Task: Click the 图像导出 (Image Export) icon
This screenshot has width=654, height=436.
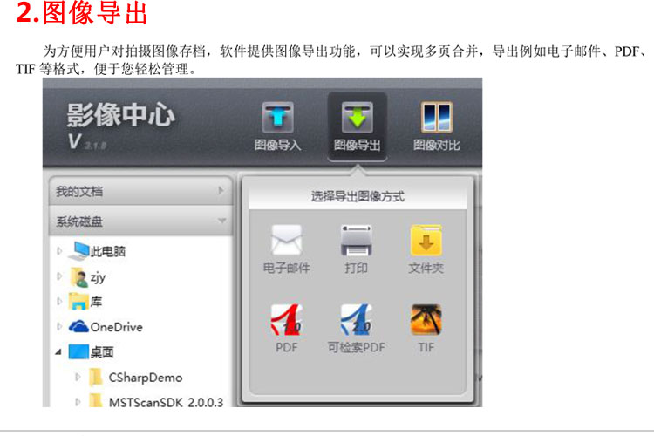Action: [x=357, y=119]
